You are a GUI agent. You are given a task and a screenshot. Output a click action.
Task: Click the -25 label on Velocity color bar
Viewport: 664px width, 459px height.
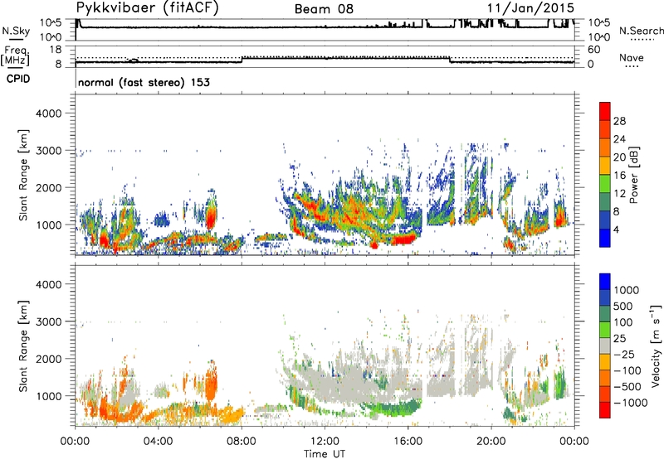(626, 354)
